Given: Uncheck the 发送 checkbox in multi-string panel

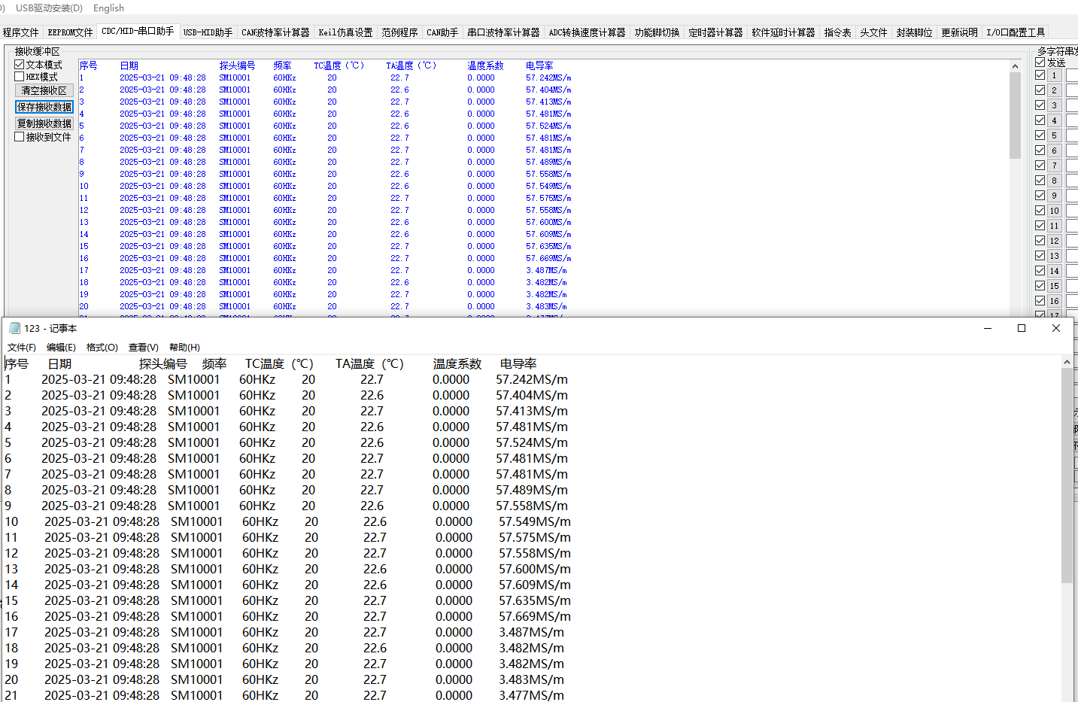Looking at the screenshot, I should point(1040,62).
